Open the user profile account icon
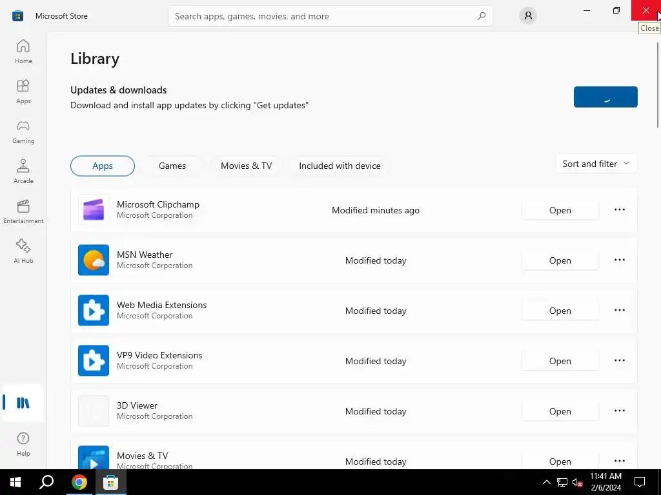661x495 pixels. pyautogui.click(x=528, y=16)
